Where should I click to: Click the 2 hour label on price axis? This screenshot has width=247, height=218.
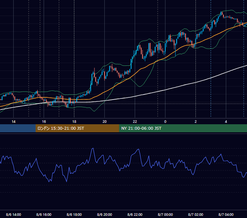click(x=196, y=122)
